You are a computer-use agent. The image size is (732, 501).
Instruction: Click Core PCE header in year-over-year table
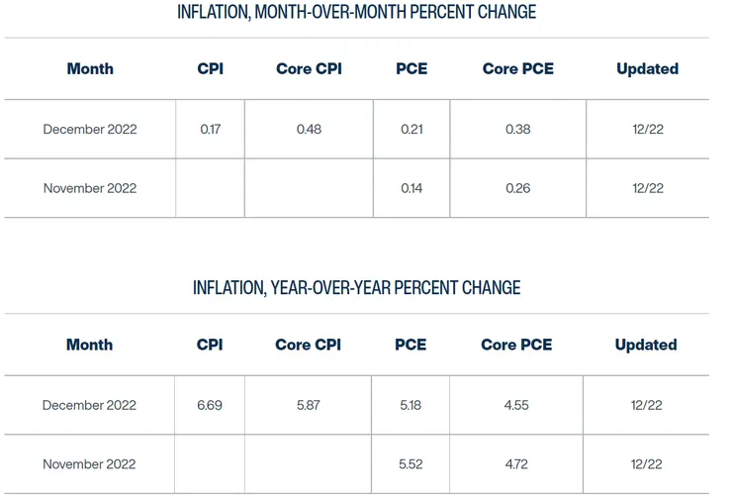[x=516, y=345]
